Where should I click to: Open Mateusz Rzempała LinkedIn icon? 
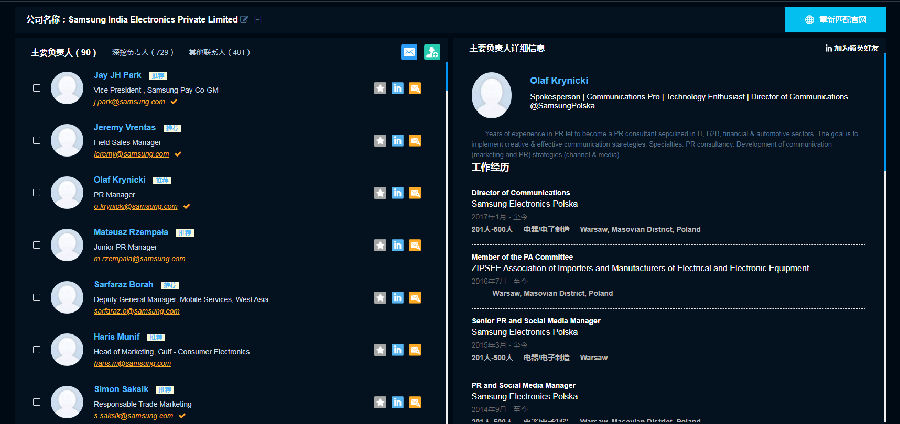pos(398,246)
